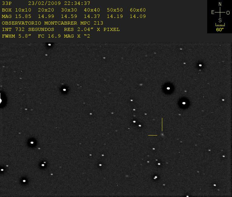The image size is (232, 197).
Task: Select the date "23/02/2009"
Action: 44,3
